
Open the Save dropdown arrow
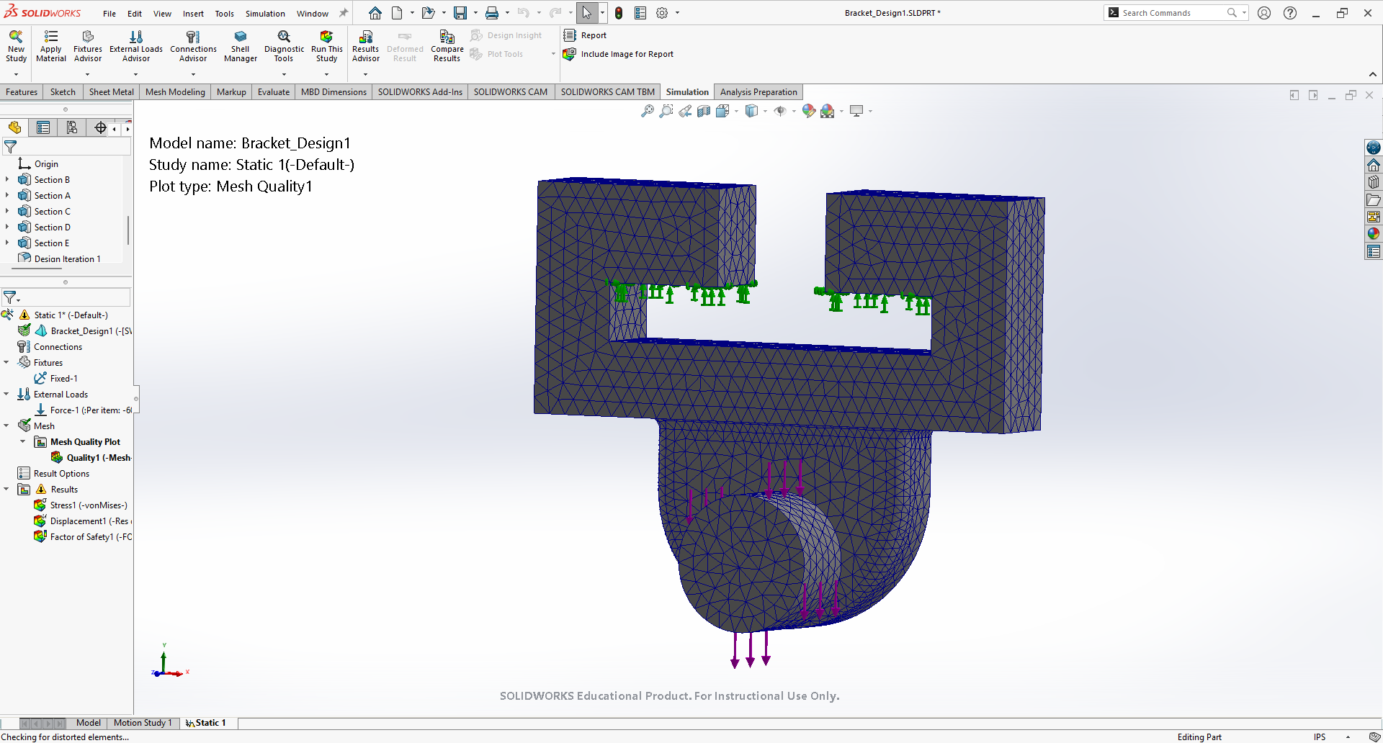[x=475, y=13]
